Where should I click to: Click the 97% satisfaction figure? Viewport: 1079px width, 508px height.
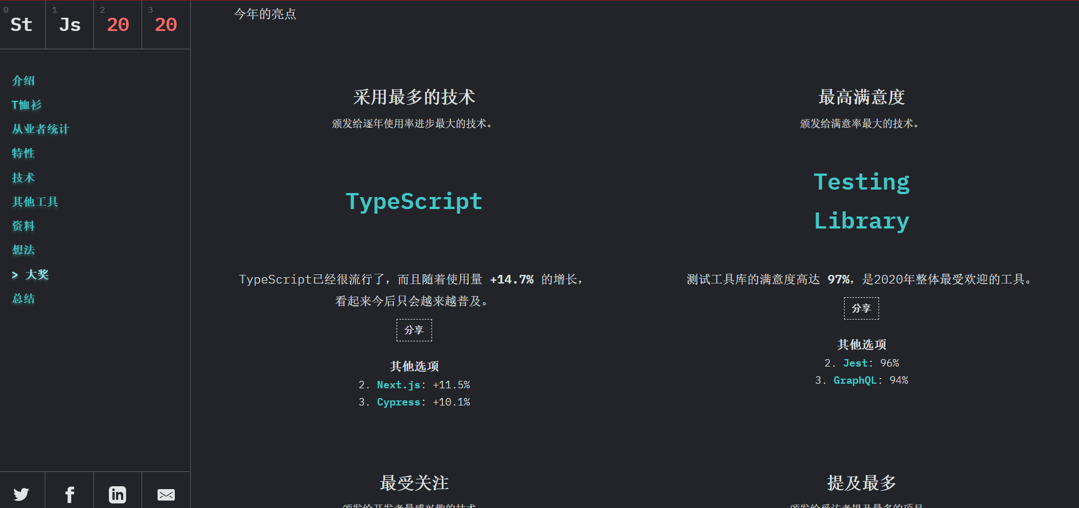click(x=838, y=279)
